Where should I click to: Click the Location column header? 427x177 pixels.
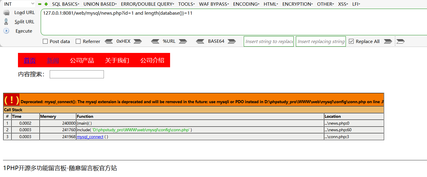pos(354,116)
